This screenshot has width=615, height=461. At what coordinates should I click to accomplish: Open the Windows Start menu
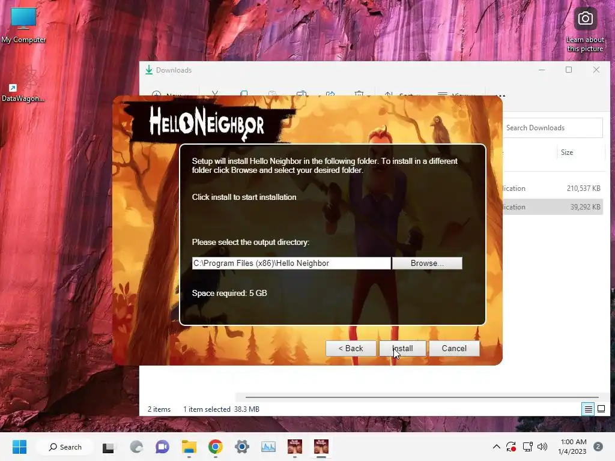click(19, 447)
